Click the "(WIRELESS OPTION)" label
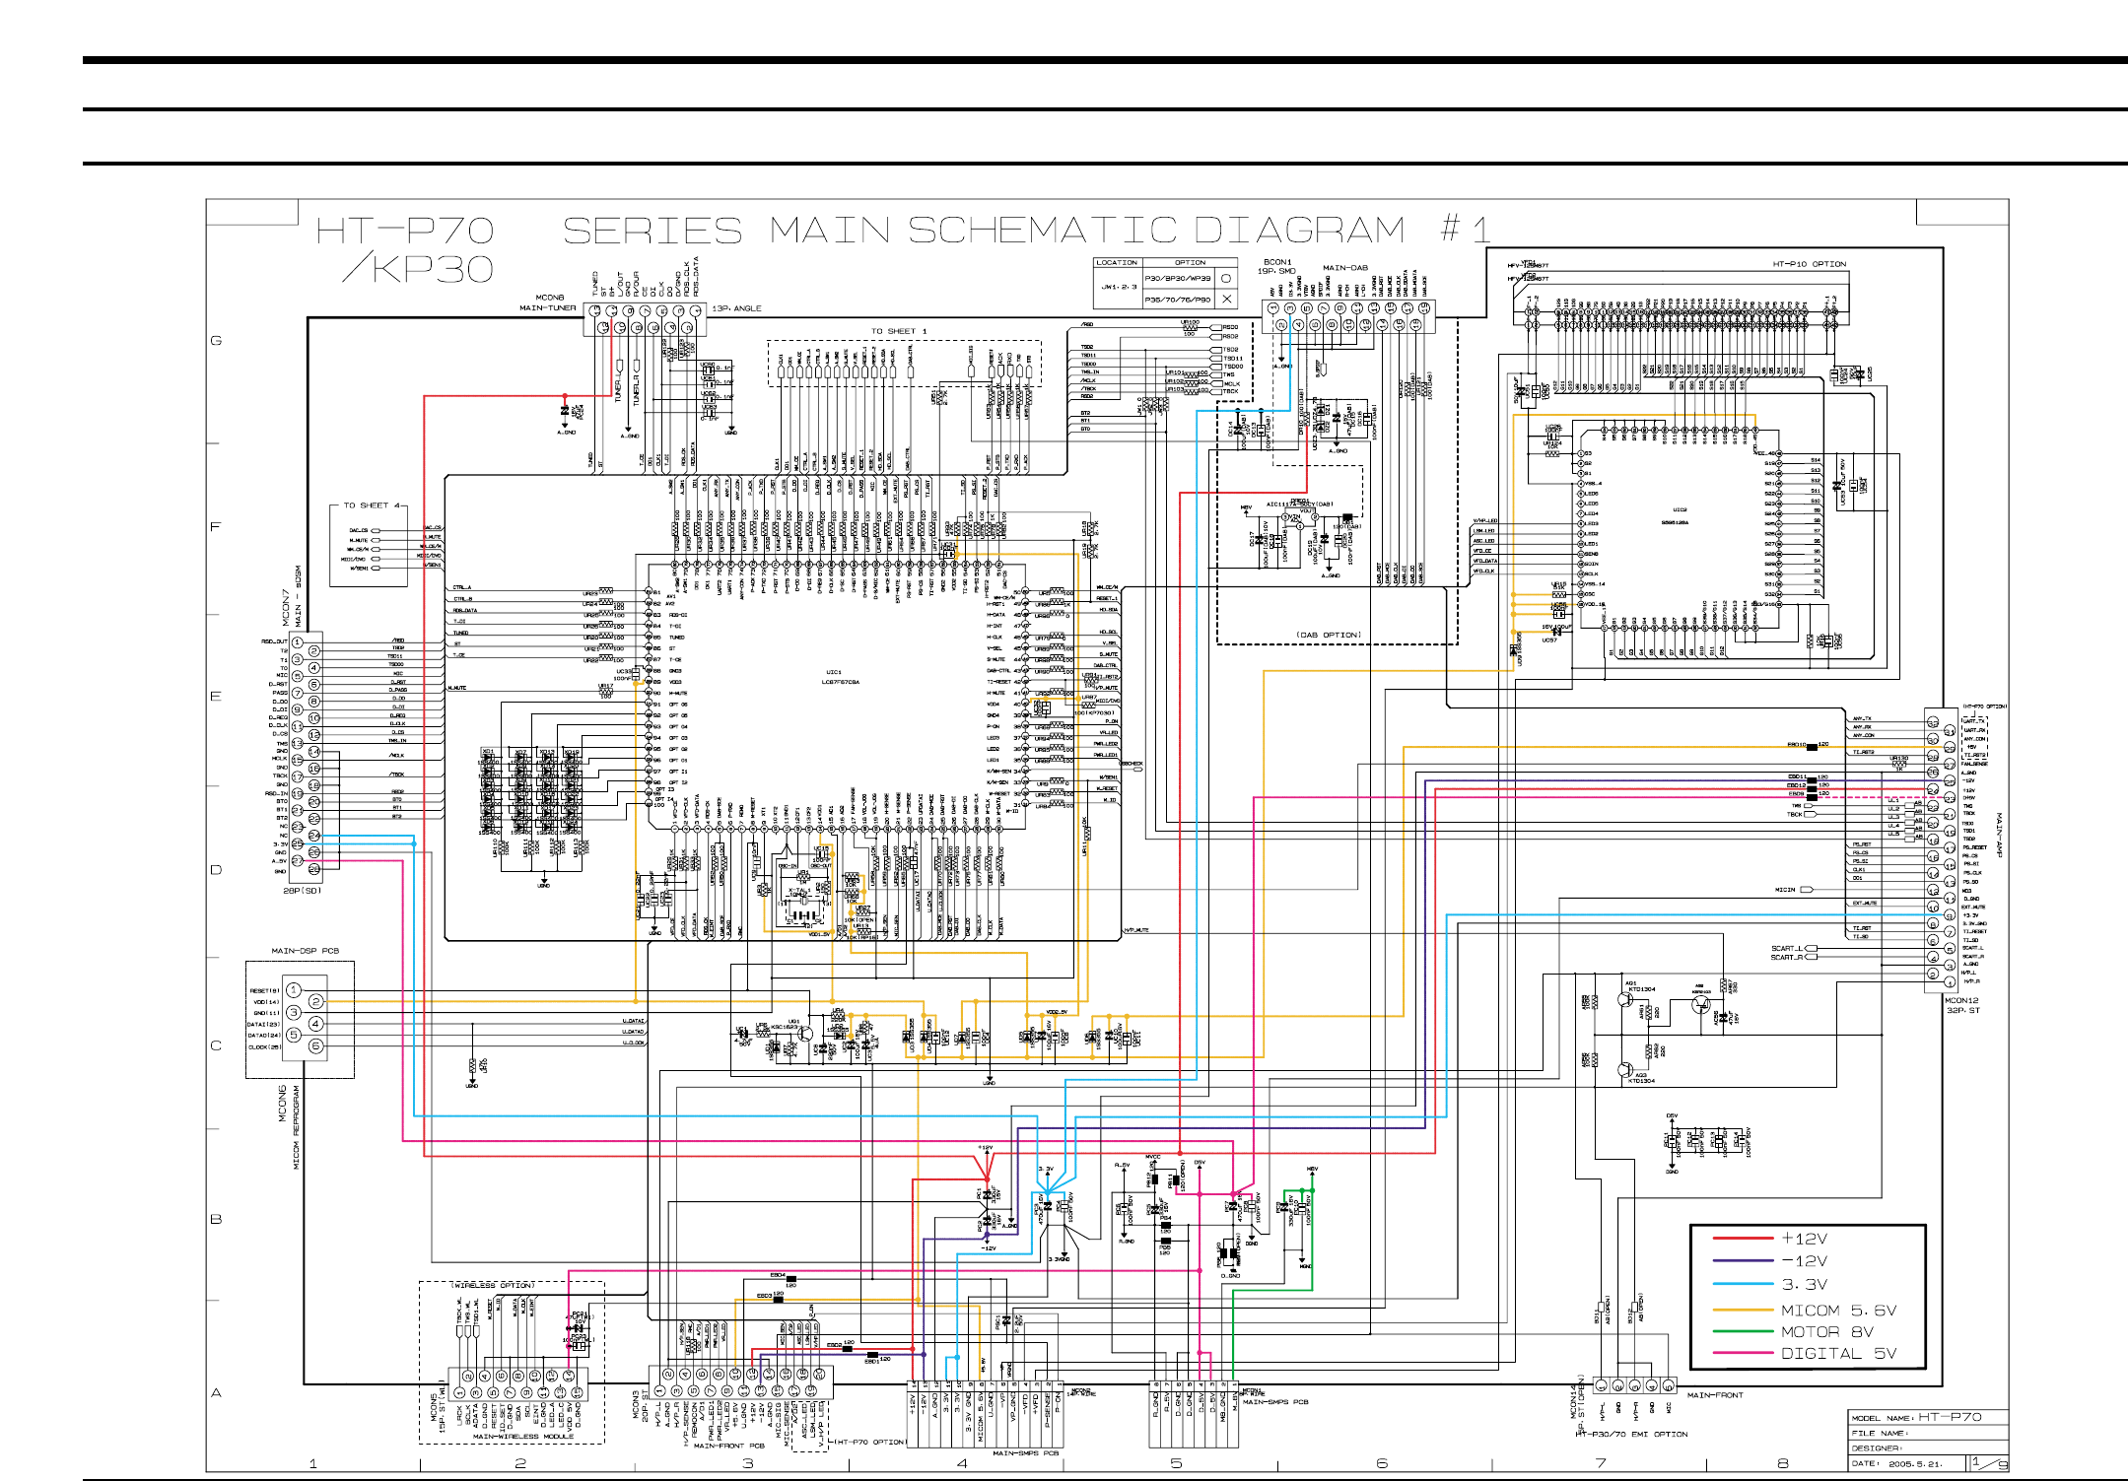 pyautogui.click(x=493, y=1285)
